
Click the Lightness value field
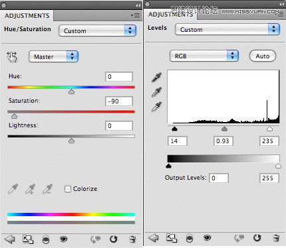tap(119, 126)
